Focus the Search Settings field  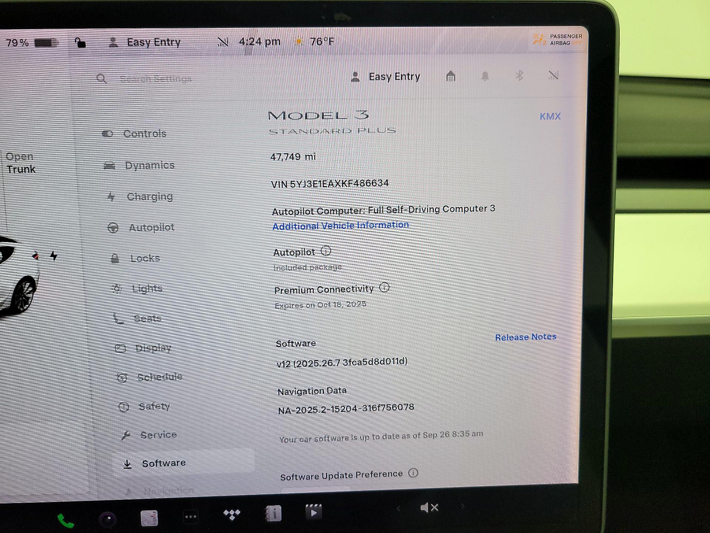pyautogui.click(x=155, y=78)
